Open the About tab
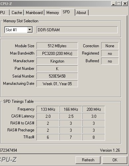This screenshot has width=129, height=166. (82, 13)
